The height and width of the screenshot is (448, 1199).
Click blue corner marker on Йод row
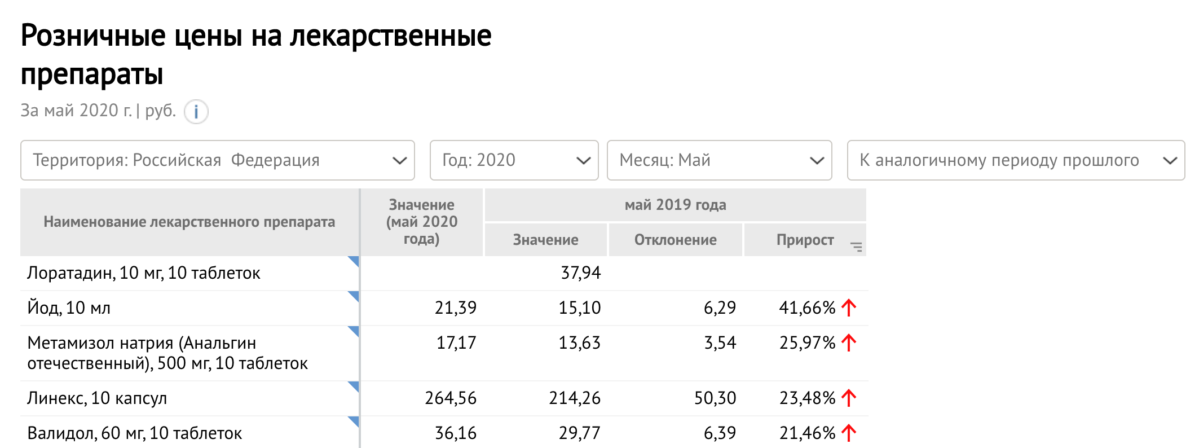(354, 296)
